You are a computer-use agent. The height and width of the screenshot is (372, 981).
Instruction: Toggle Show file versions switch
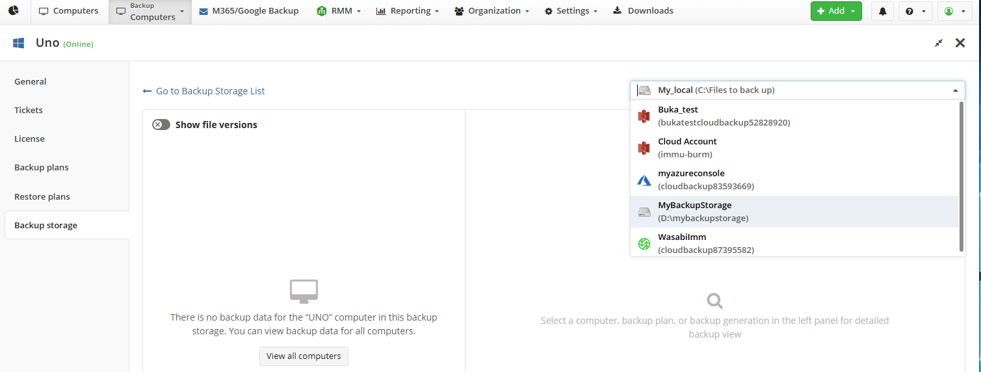pyautogui.click(x=161, y=125)
